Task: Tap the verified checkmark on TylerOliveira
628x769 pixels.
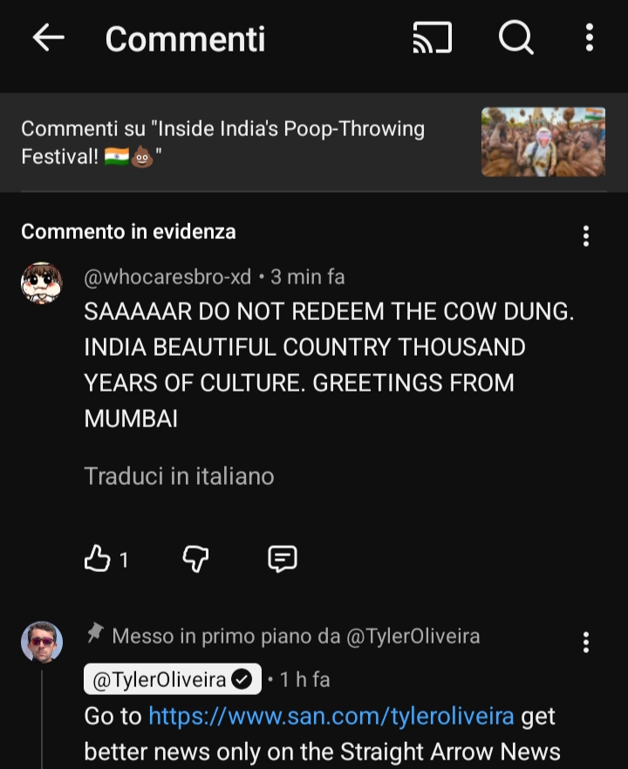Action: tap(242, 680)
